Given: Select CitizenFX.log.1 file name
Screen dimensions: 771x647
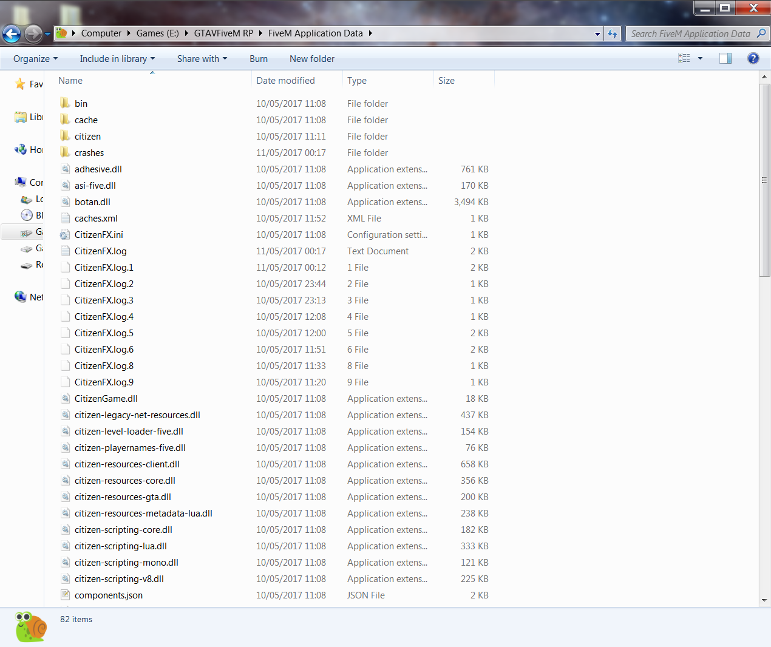Looking at the screenshot, I should point(104,268).
